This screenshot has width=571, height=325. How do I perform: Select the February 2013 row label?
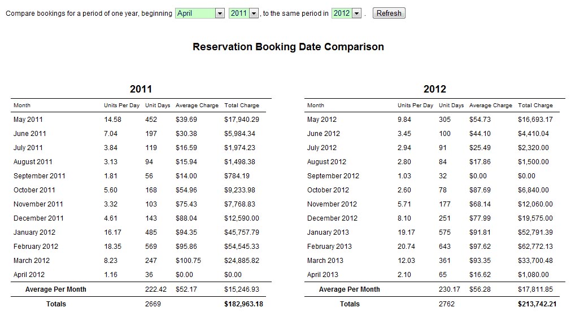(329, 247)
